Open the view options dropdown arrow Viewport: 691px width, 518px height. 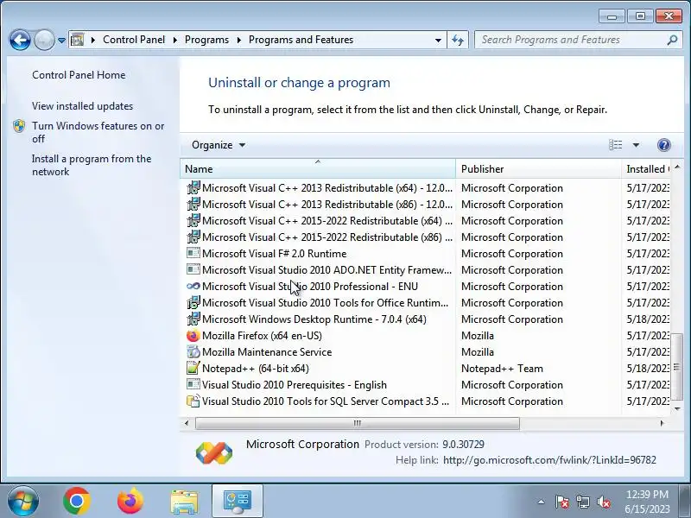point(636,145)
